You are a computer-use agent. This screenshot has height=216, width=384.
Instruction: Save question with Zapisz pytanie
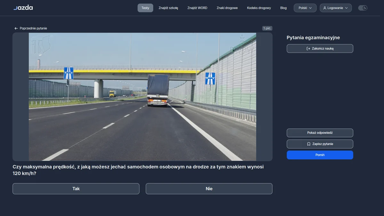[x=320, y=144]
